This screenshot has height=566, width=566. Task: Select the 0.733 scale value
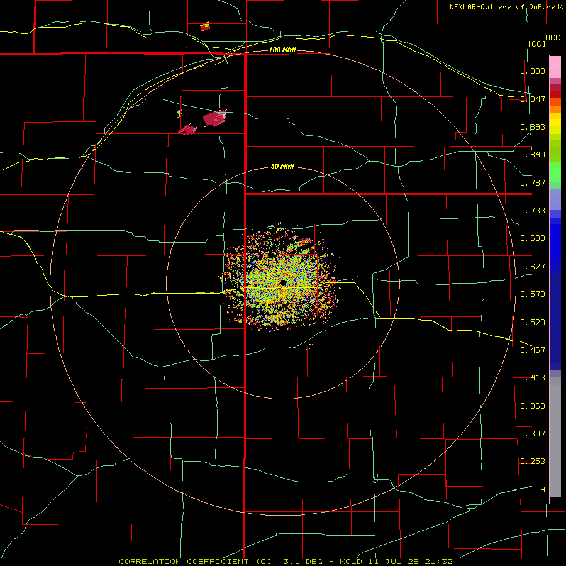pos(533,211)
